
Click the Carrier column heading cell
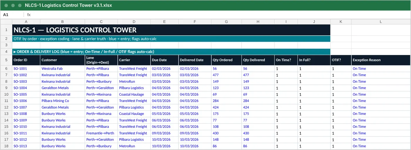pos(134,60)
